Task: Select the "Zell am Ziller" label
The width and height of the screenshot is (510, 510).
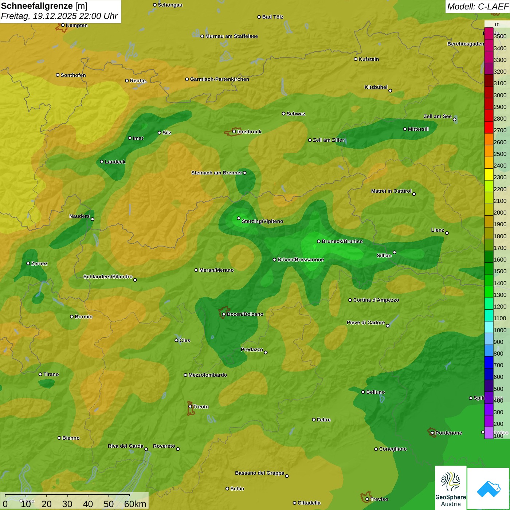Action: (329, 140)
